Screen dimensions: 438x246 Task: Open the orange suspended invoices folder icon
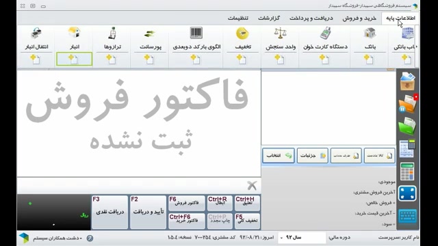tap(408, 104)
